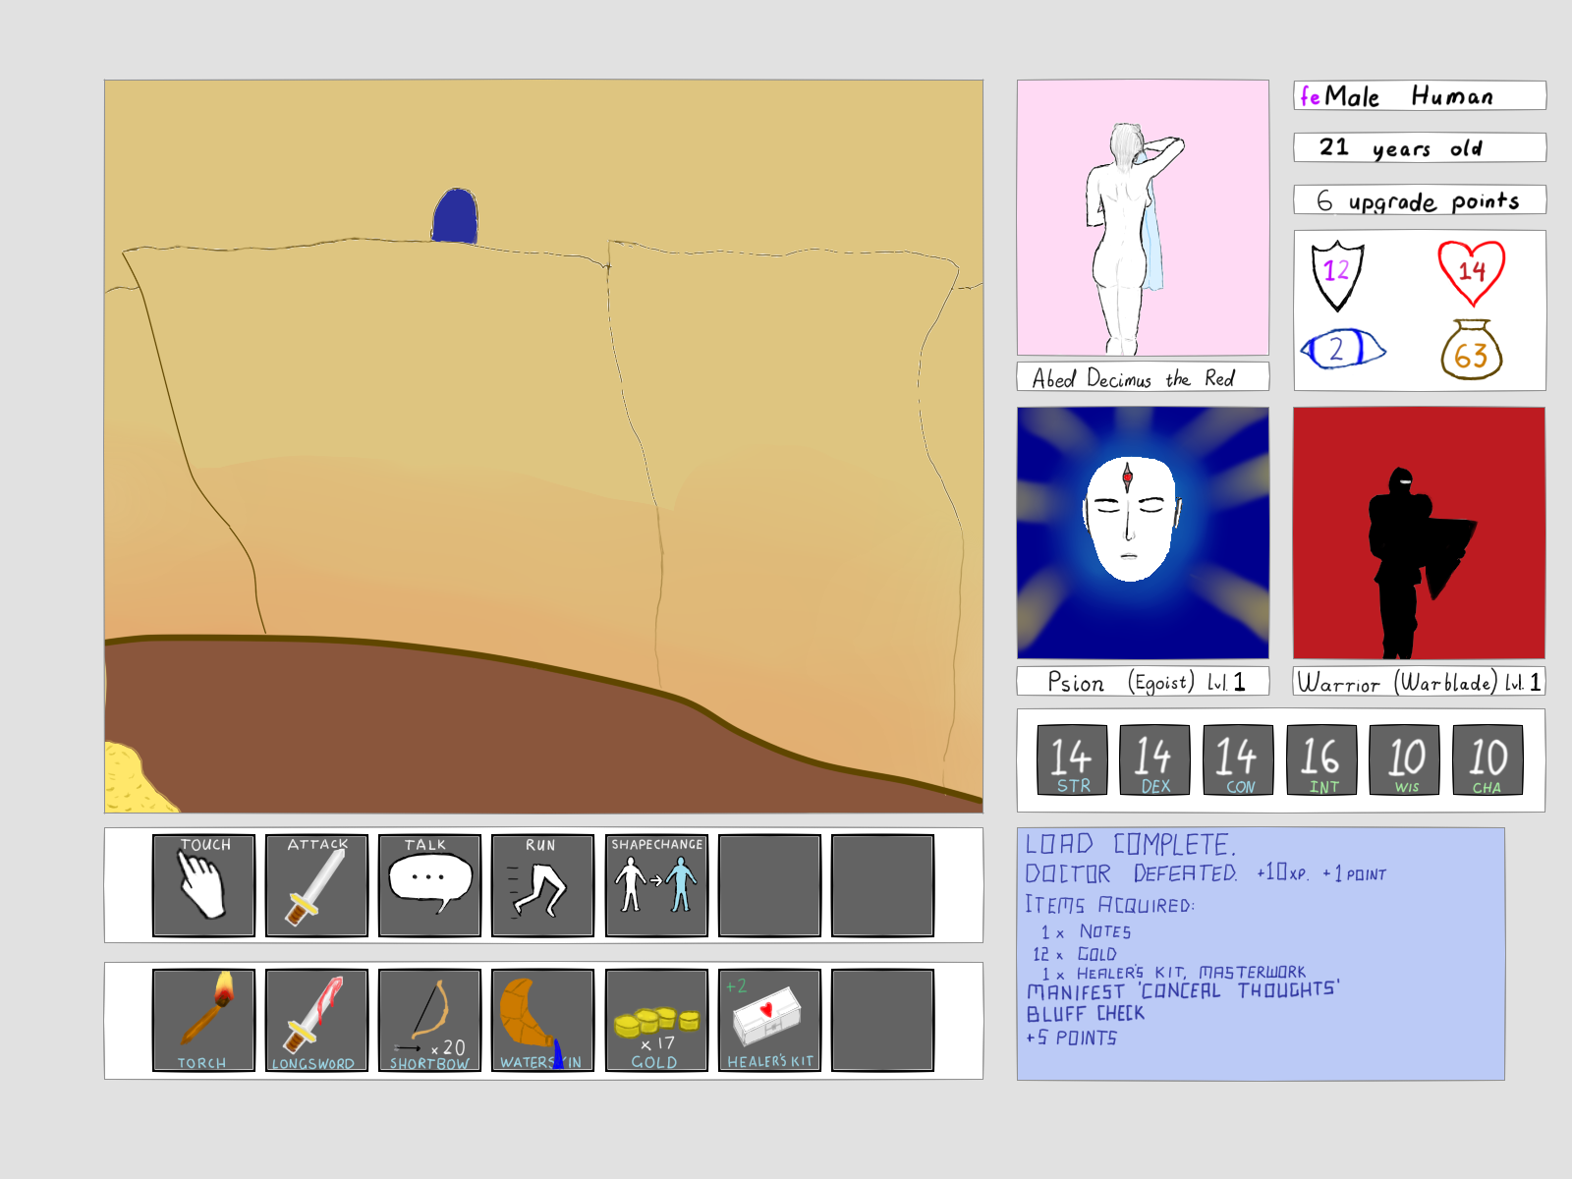Click the blue door on the cliff

click(x=455, y=216)
